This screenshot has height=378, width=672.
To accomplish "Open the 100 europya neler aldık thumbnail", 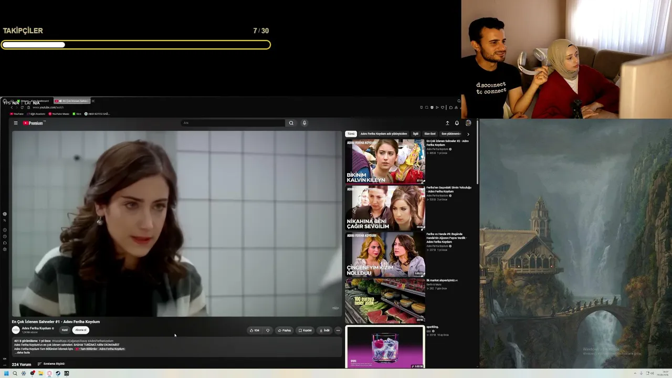I will 385,301.
